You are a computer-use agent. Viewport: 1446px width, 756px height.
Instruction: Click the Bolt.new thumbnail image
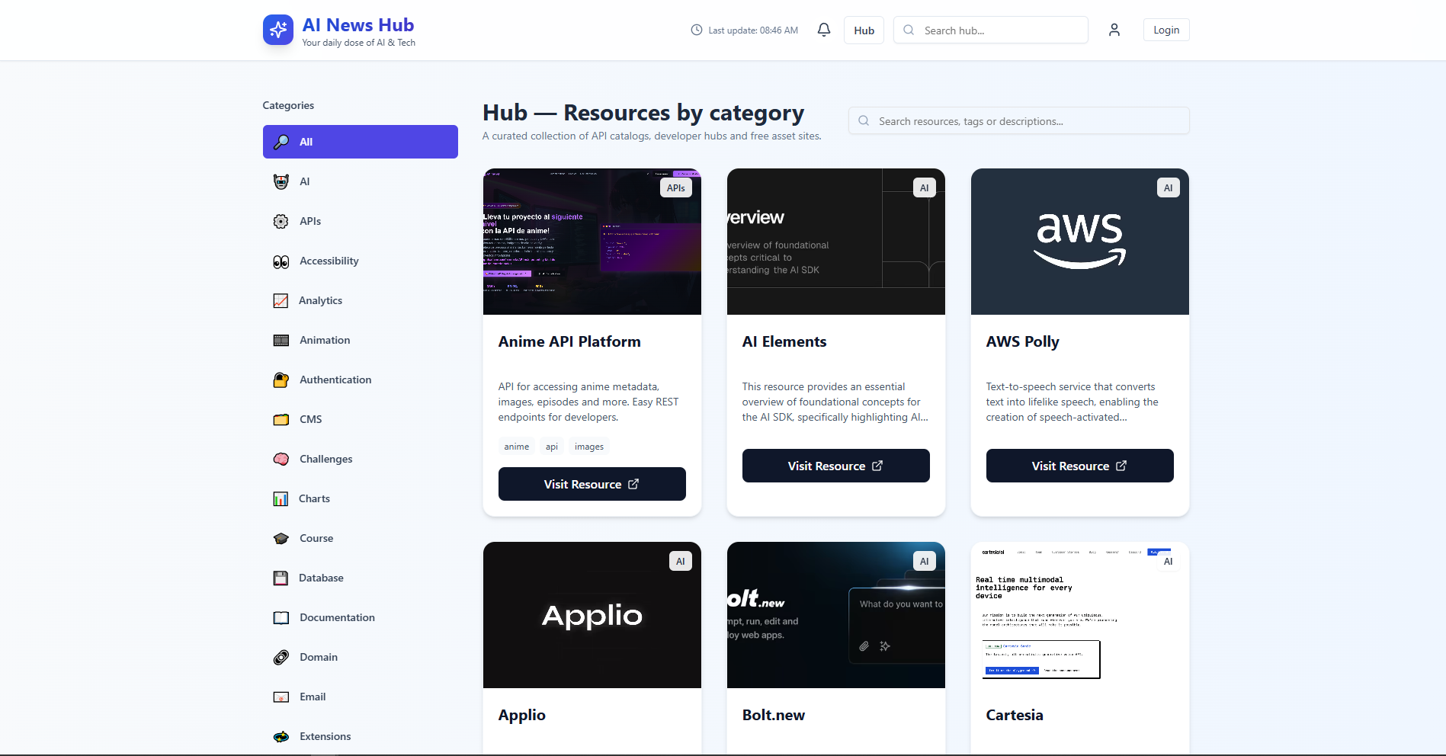[x=835, y=615]
